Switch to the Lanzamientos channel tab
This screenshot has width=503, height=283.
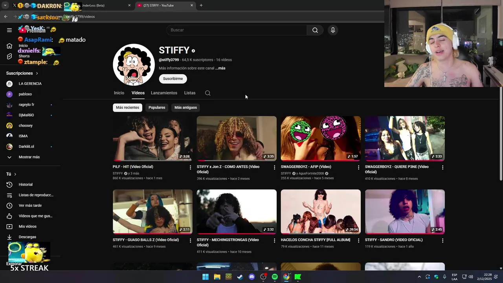tap(164, 93)
